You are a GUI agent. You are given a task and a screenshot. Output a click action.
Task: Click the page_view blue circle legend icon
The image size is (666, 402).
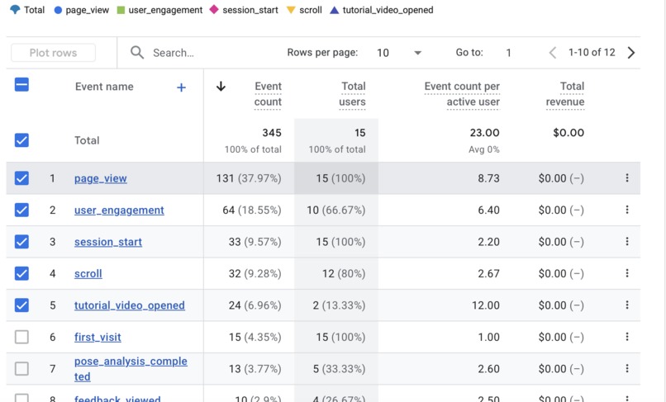pos(58,10)
